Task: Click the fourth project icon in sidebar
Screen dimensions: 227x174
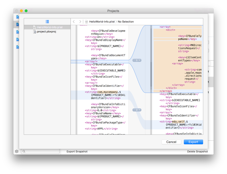Action: point(17,39)
